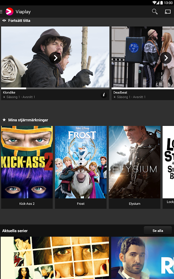Click the 'Kick-Ass 2' caption
The width and height of the screenshot is (174, 279).
click(27, 204)
